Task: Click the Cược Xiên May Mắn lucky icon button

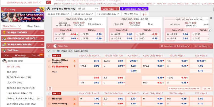Action: pos(134,9)
